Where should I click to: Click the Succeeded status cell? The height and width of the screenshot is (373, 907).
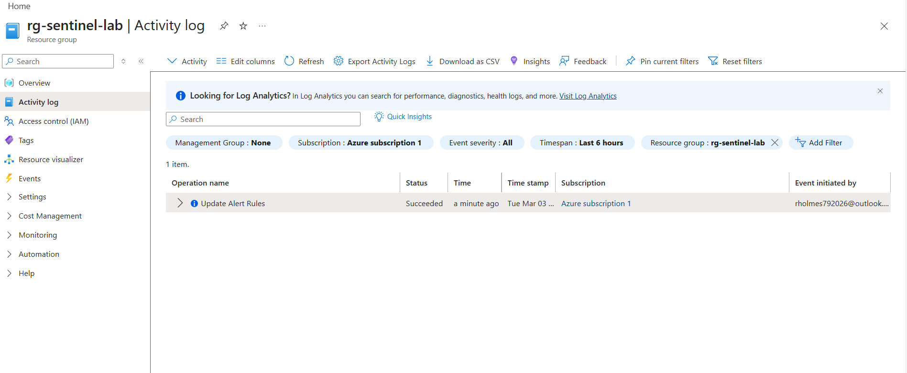pos(424,204)
